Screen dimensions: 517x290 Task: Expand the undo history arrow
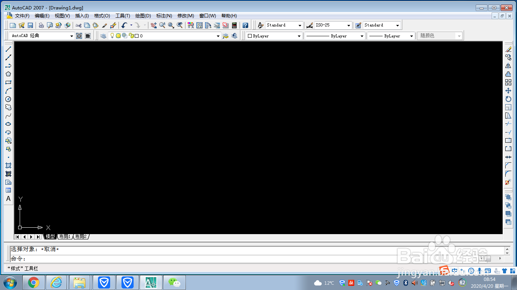click(x=131, y=25)
